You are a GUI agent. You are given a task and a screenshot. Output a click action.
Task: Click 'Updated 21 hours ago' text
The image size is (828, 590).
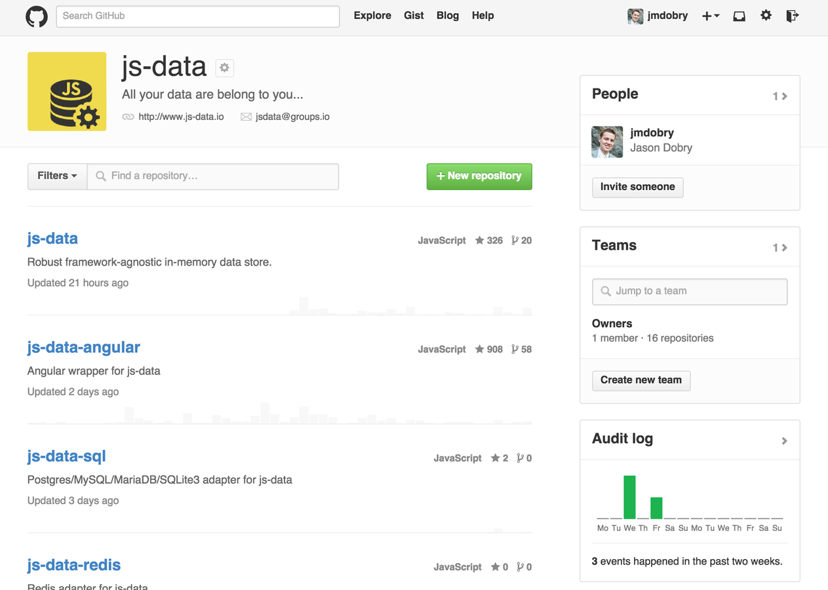78,283
